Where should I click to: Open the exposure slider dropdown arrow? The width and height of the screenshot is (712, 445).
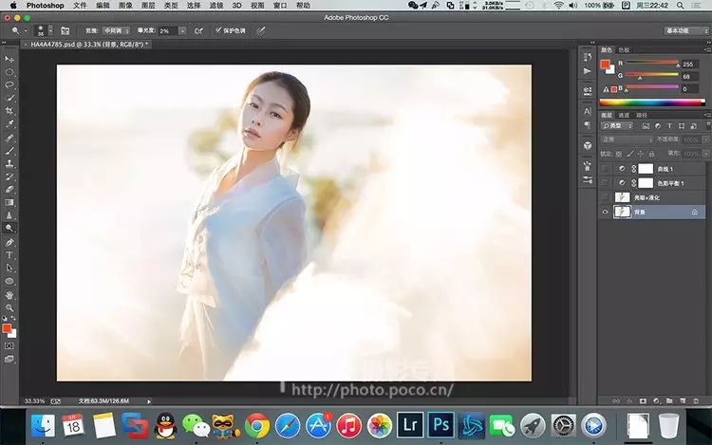[x=182, y=31]
